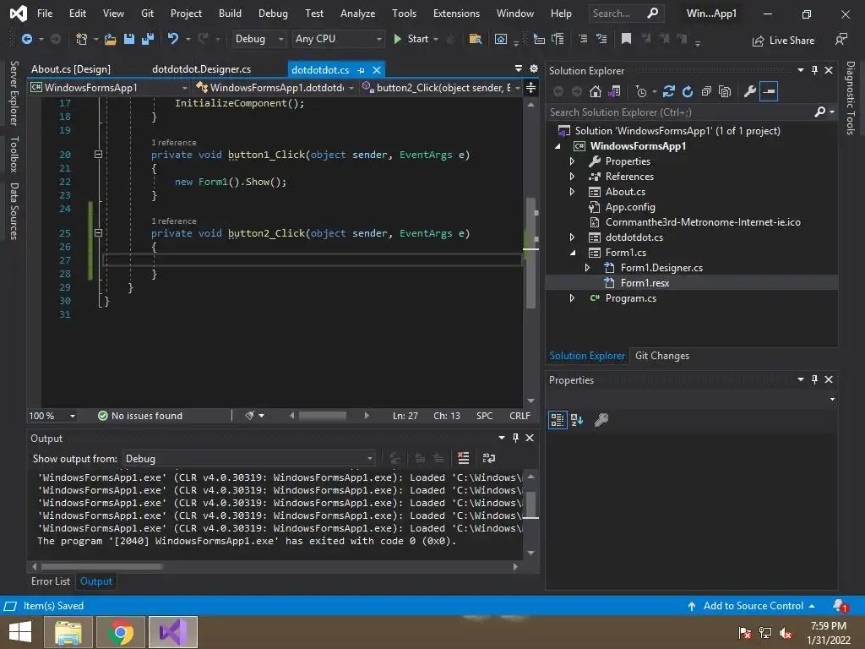Open the Show output from dropdown
The width and height of the screenshot is (865, 649).
pyautogui.click(x=249, y=459)
